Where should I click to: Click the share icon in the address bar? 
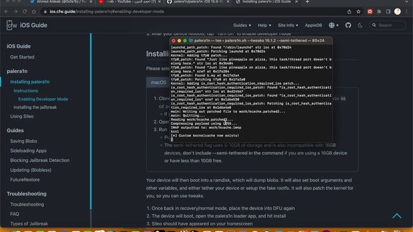(x=349, y=12)
